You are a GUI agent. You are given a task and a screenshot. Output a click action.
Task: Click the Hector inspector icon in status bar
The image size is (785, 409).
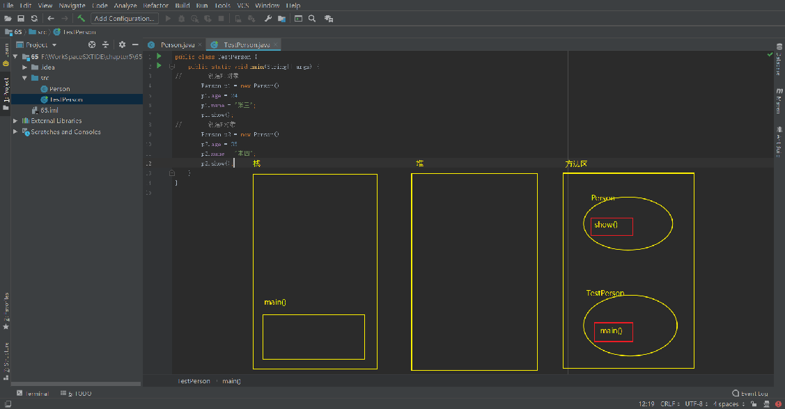click(x=766, y=403)
